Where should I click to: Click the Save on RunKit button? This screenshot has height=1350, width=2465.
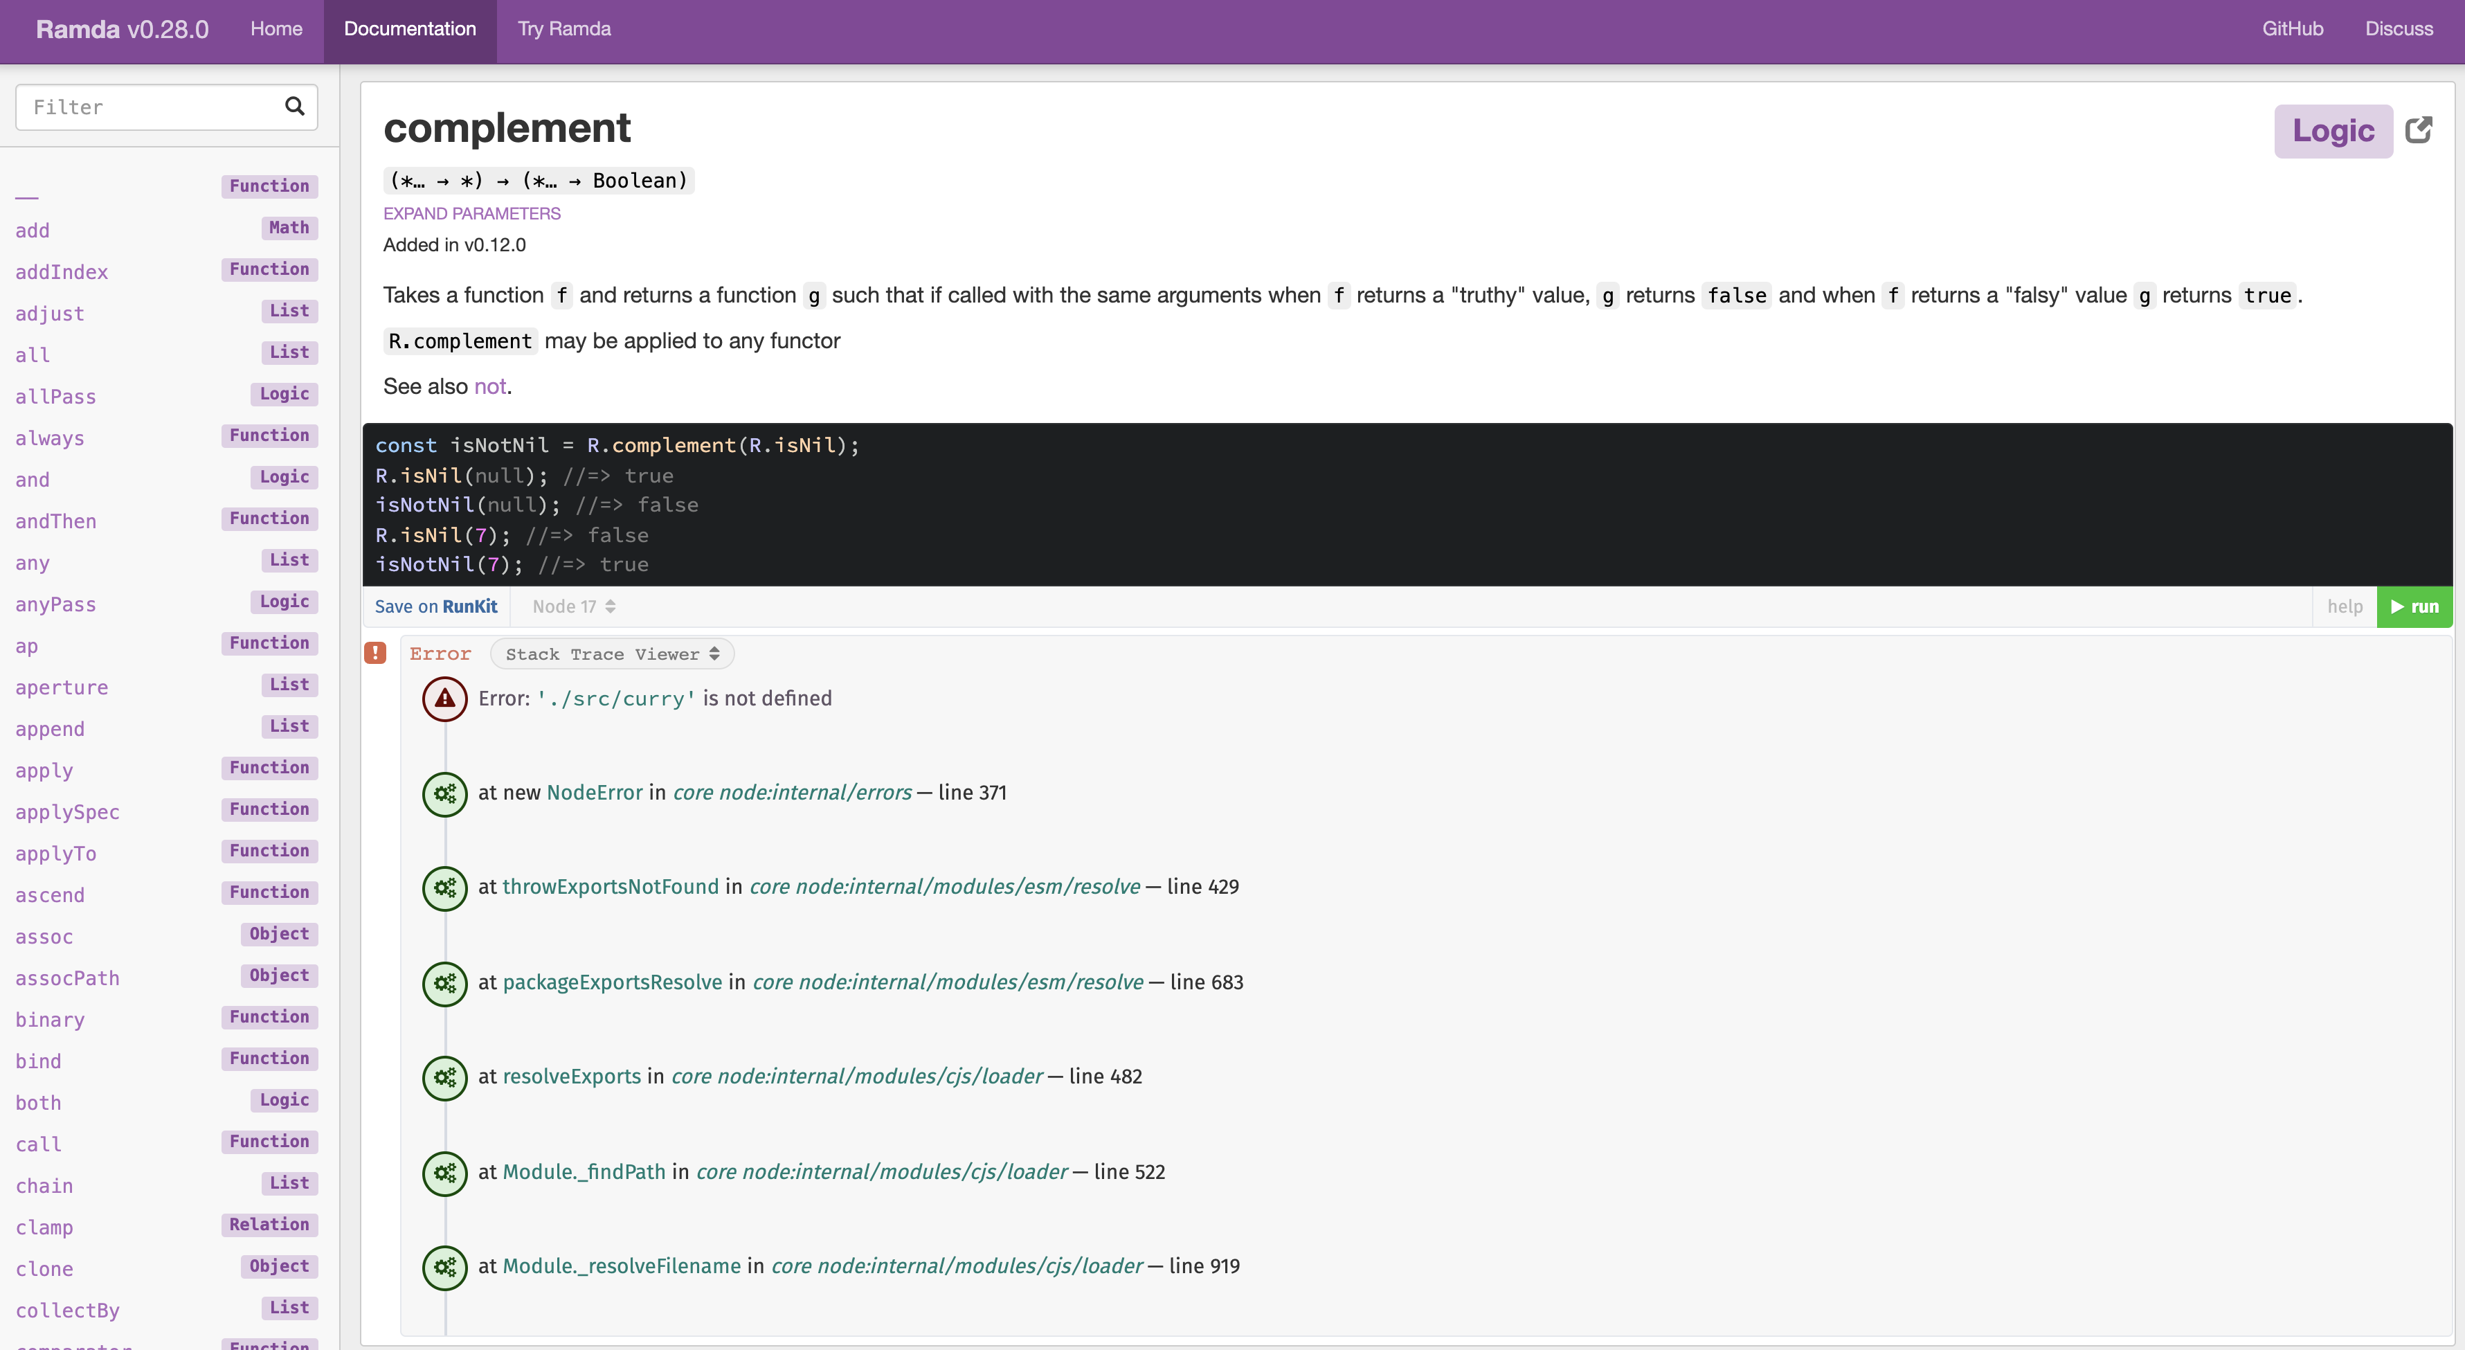[x=435, y=606]
